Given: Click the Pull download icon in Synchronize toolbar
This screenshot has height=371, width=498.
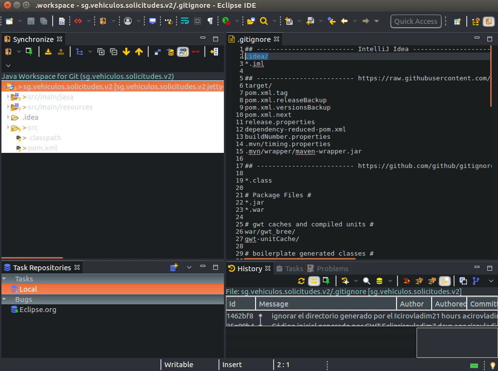Looking at the screenshot, I should click(x=48, y=52).
